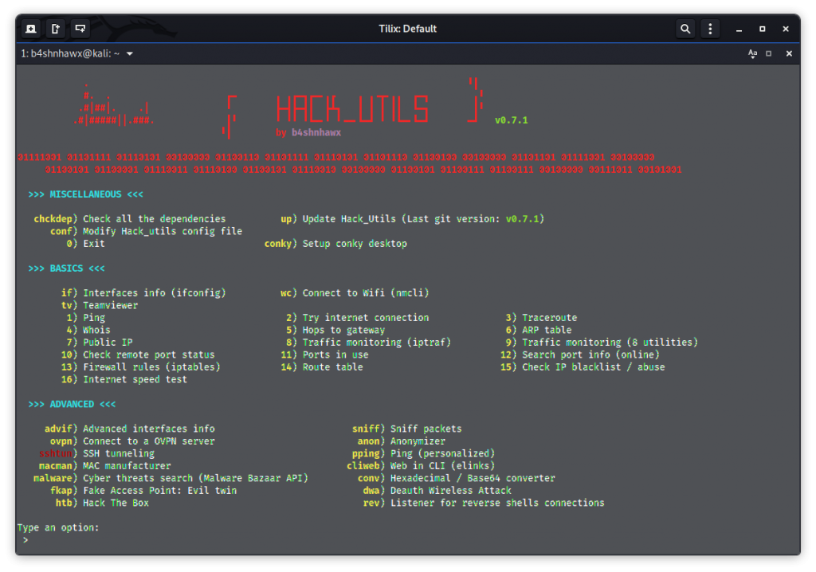Click 'conky) Setup conky desktop'
Screen dimensions: 816x572
(x=335, y=244)
